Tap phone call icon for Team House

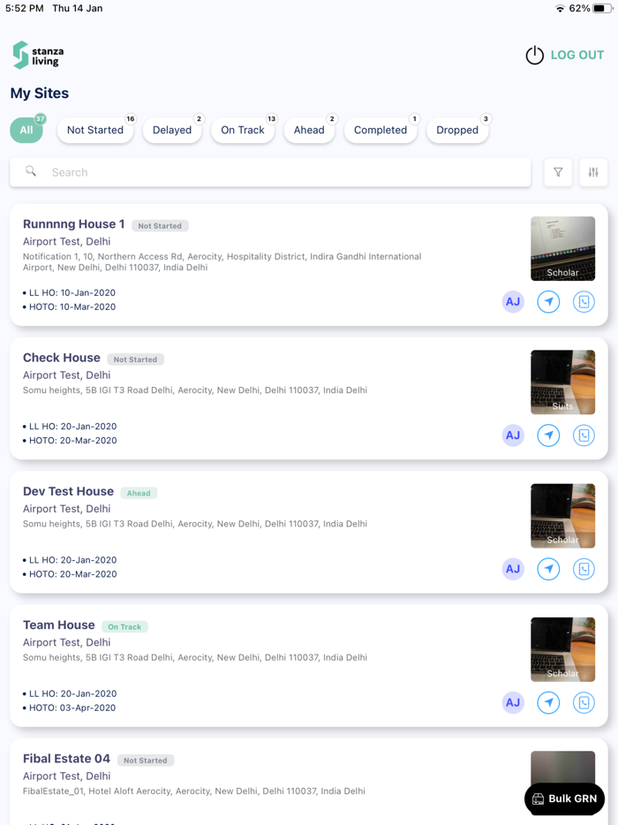(x=584, y=702)
